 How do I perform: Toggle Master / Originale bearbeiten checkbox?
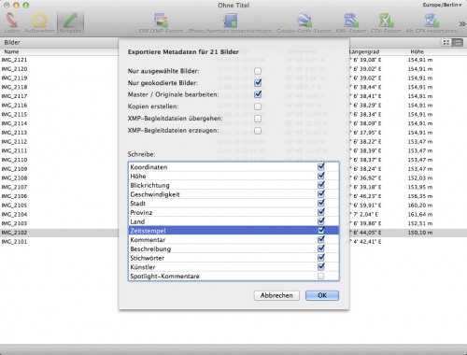click(x=258, y=94)
